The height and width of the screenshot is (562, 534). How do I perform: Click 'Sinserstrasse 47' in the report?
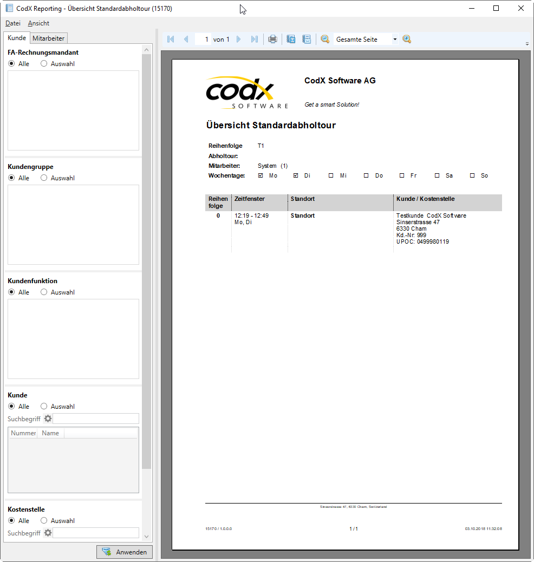click(418, 222)
